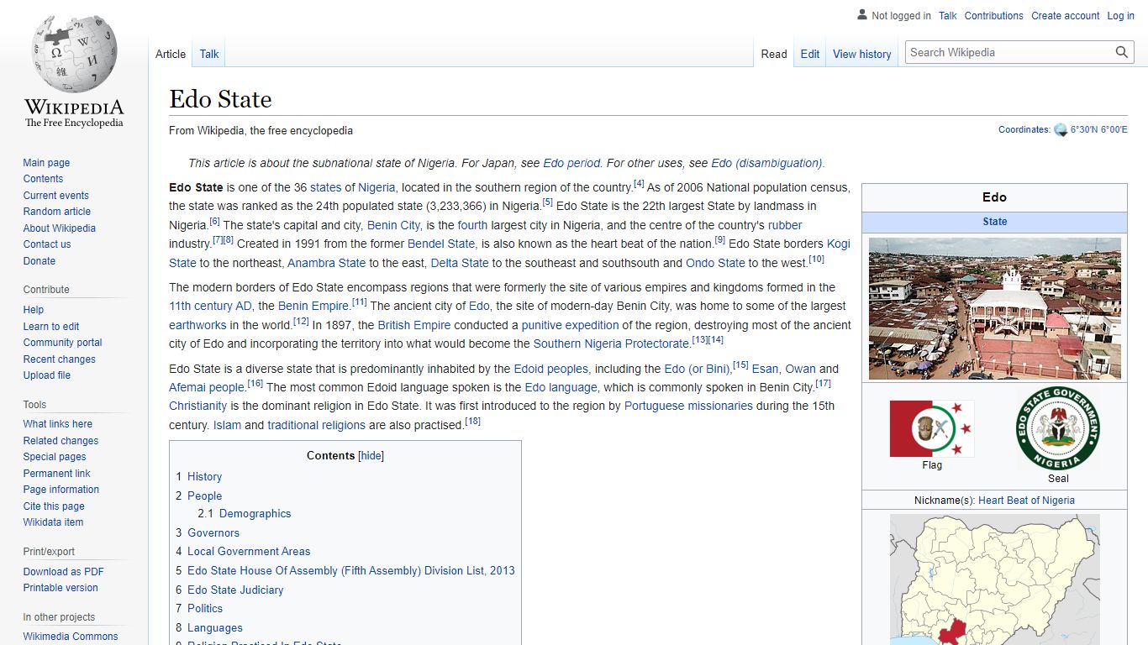This screenshot has height=645, width=1148.
Task: Open Contact us link
Action: pos(47,244)
